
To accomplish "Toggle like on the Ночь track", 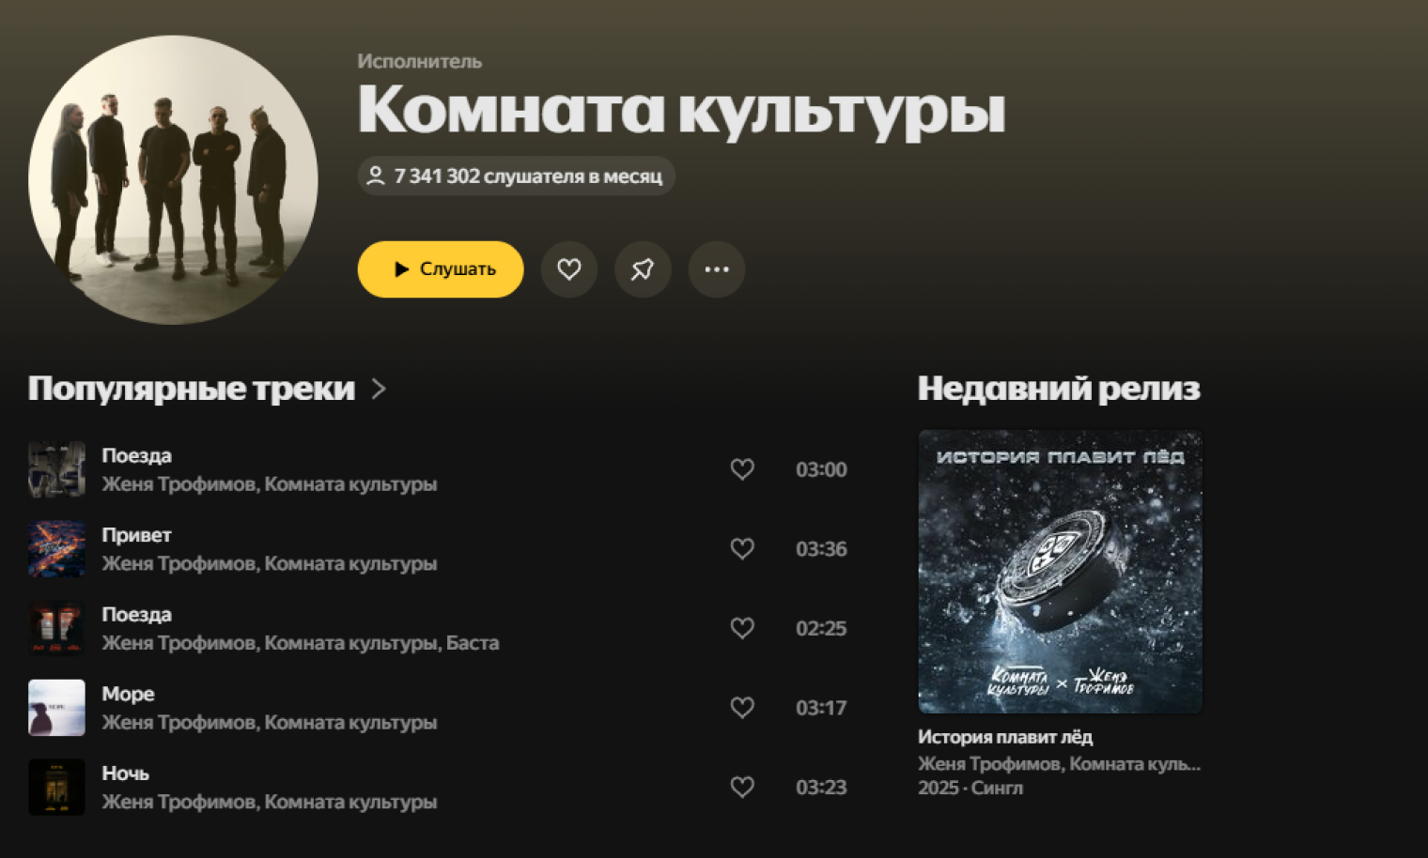I will (742, 787).
